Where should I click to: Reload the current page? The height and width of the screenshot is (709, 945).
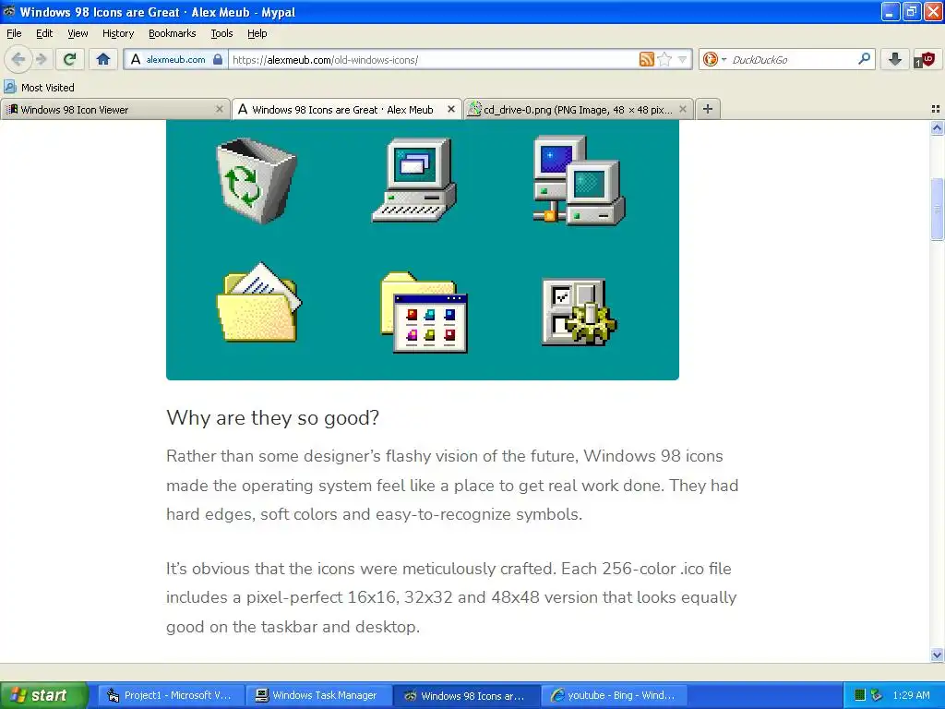69,59
